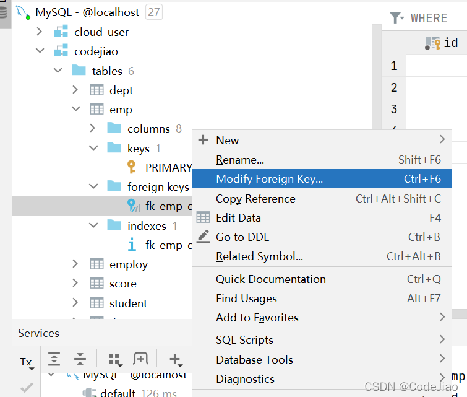Open SQL Scripts submenu
Image resolution: width=467 pixels, height=397 pixels.
[322, 340]
